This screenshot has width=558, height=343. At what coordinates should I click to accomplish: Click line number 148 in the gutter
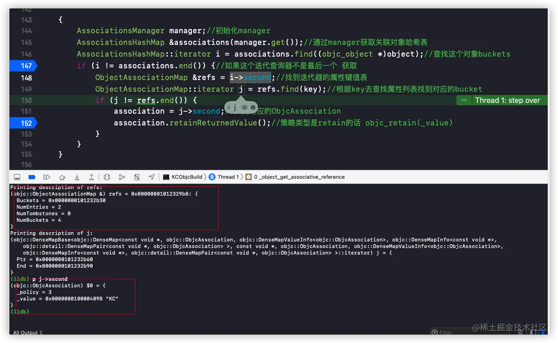(x=26, y=78)
